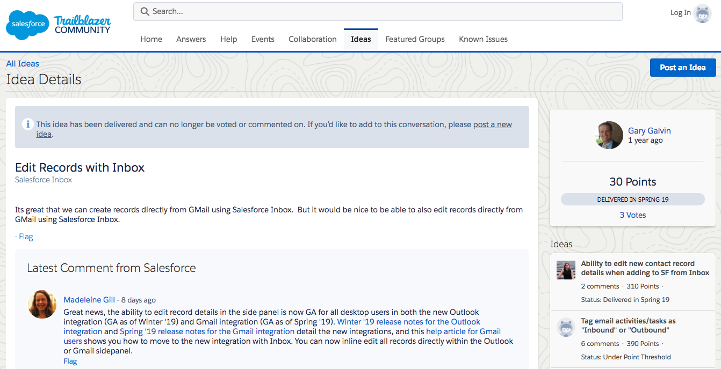Click the '30 Points' text
This screenshot has width=721, height=369.
(x=633, y=182)
